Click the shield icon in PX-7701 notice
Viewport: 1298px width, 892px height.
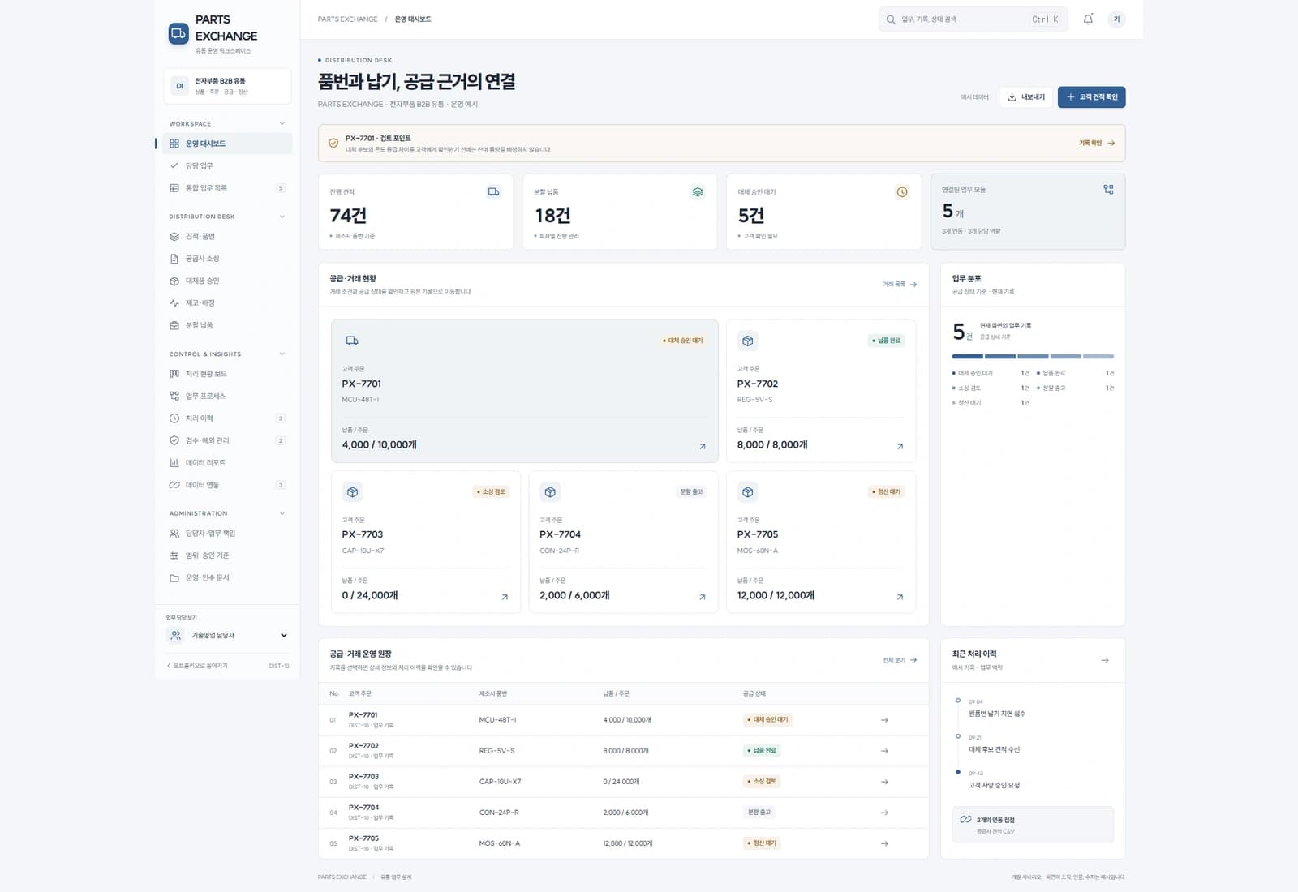tap(333, 144)
